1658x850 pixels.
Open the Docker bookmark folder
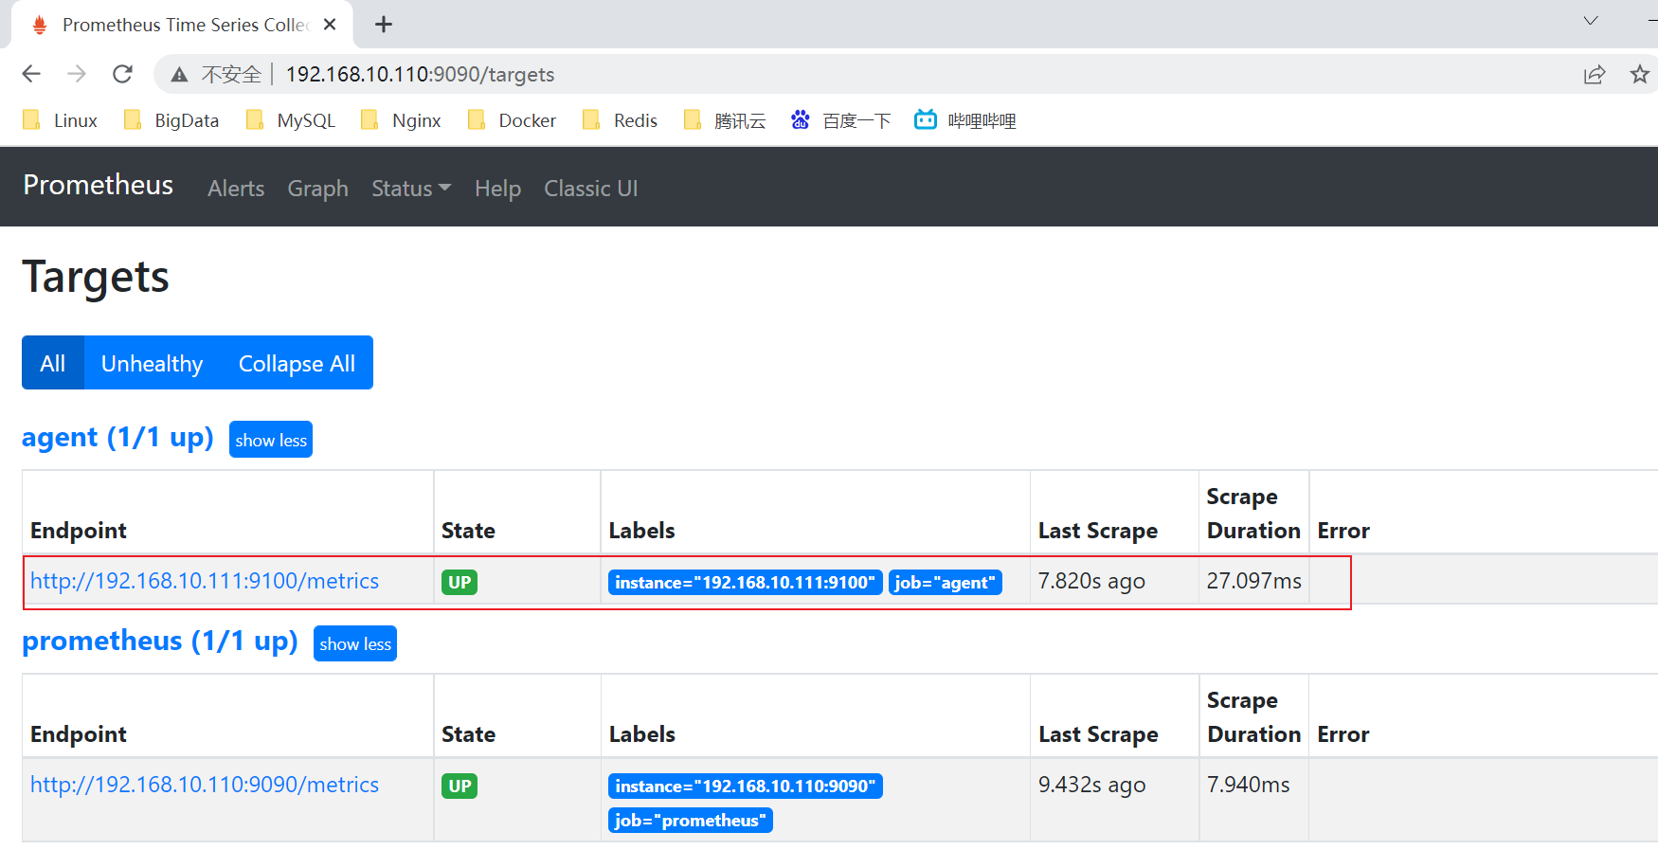pyautogui.click(x=513, y=120)
